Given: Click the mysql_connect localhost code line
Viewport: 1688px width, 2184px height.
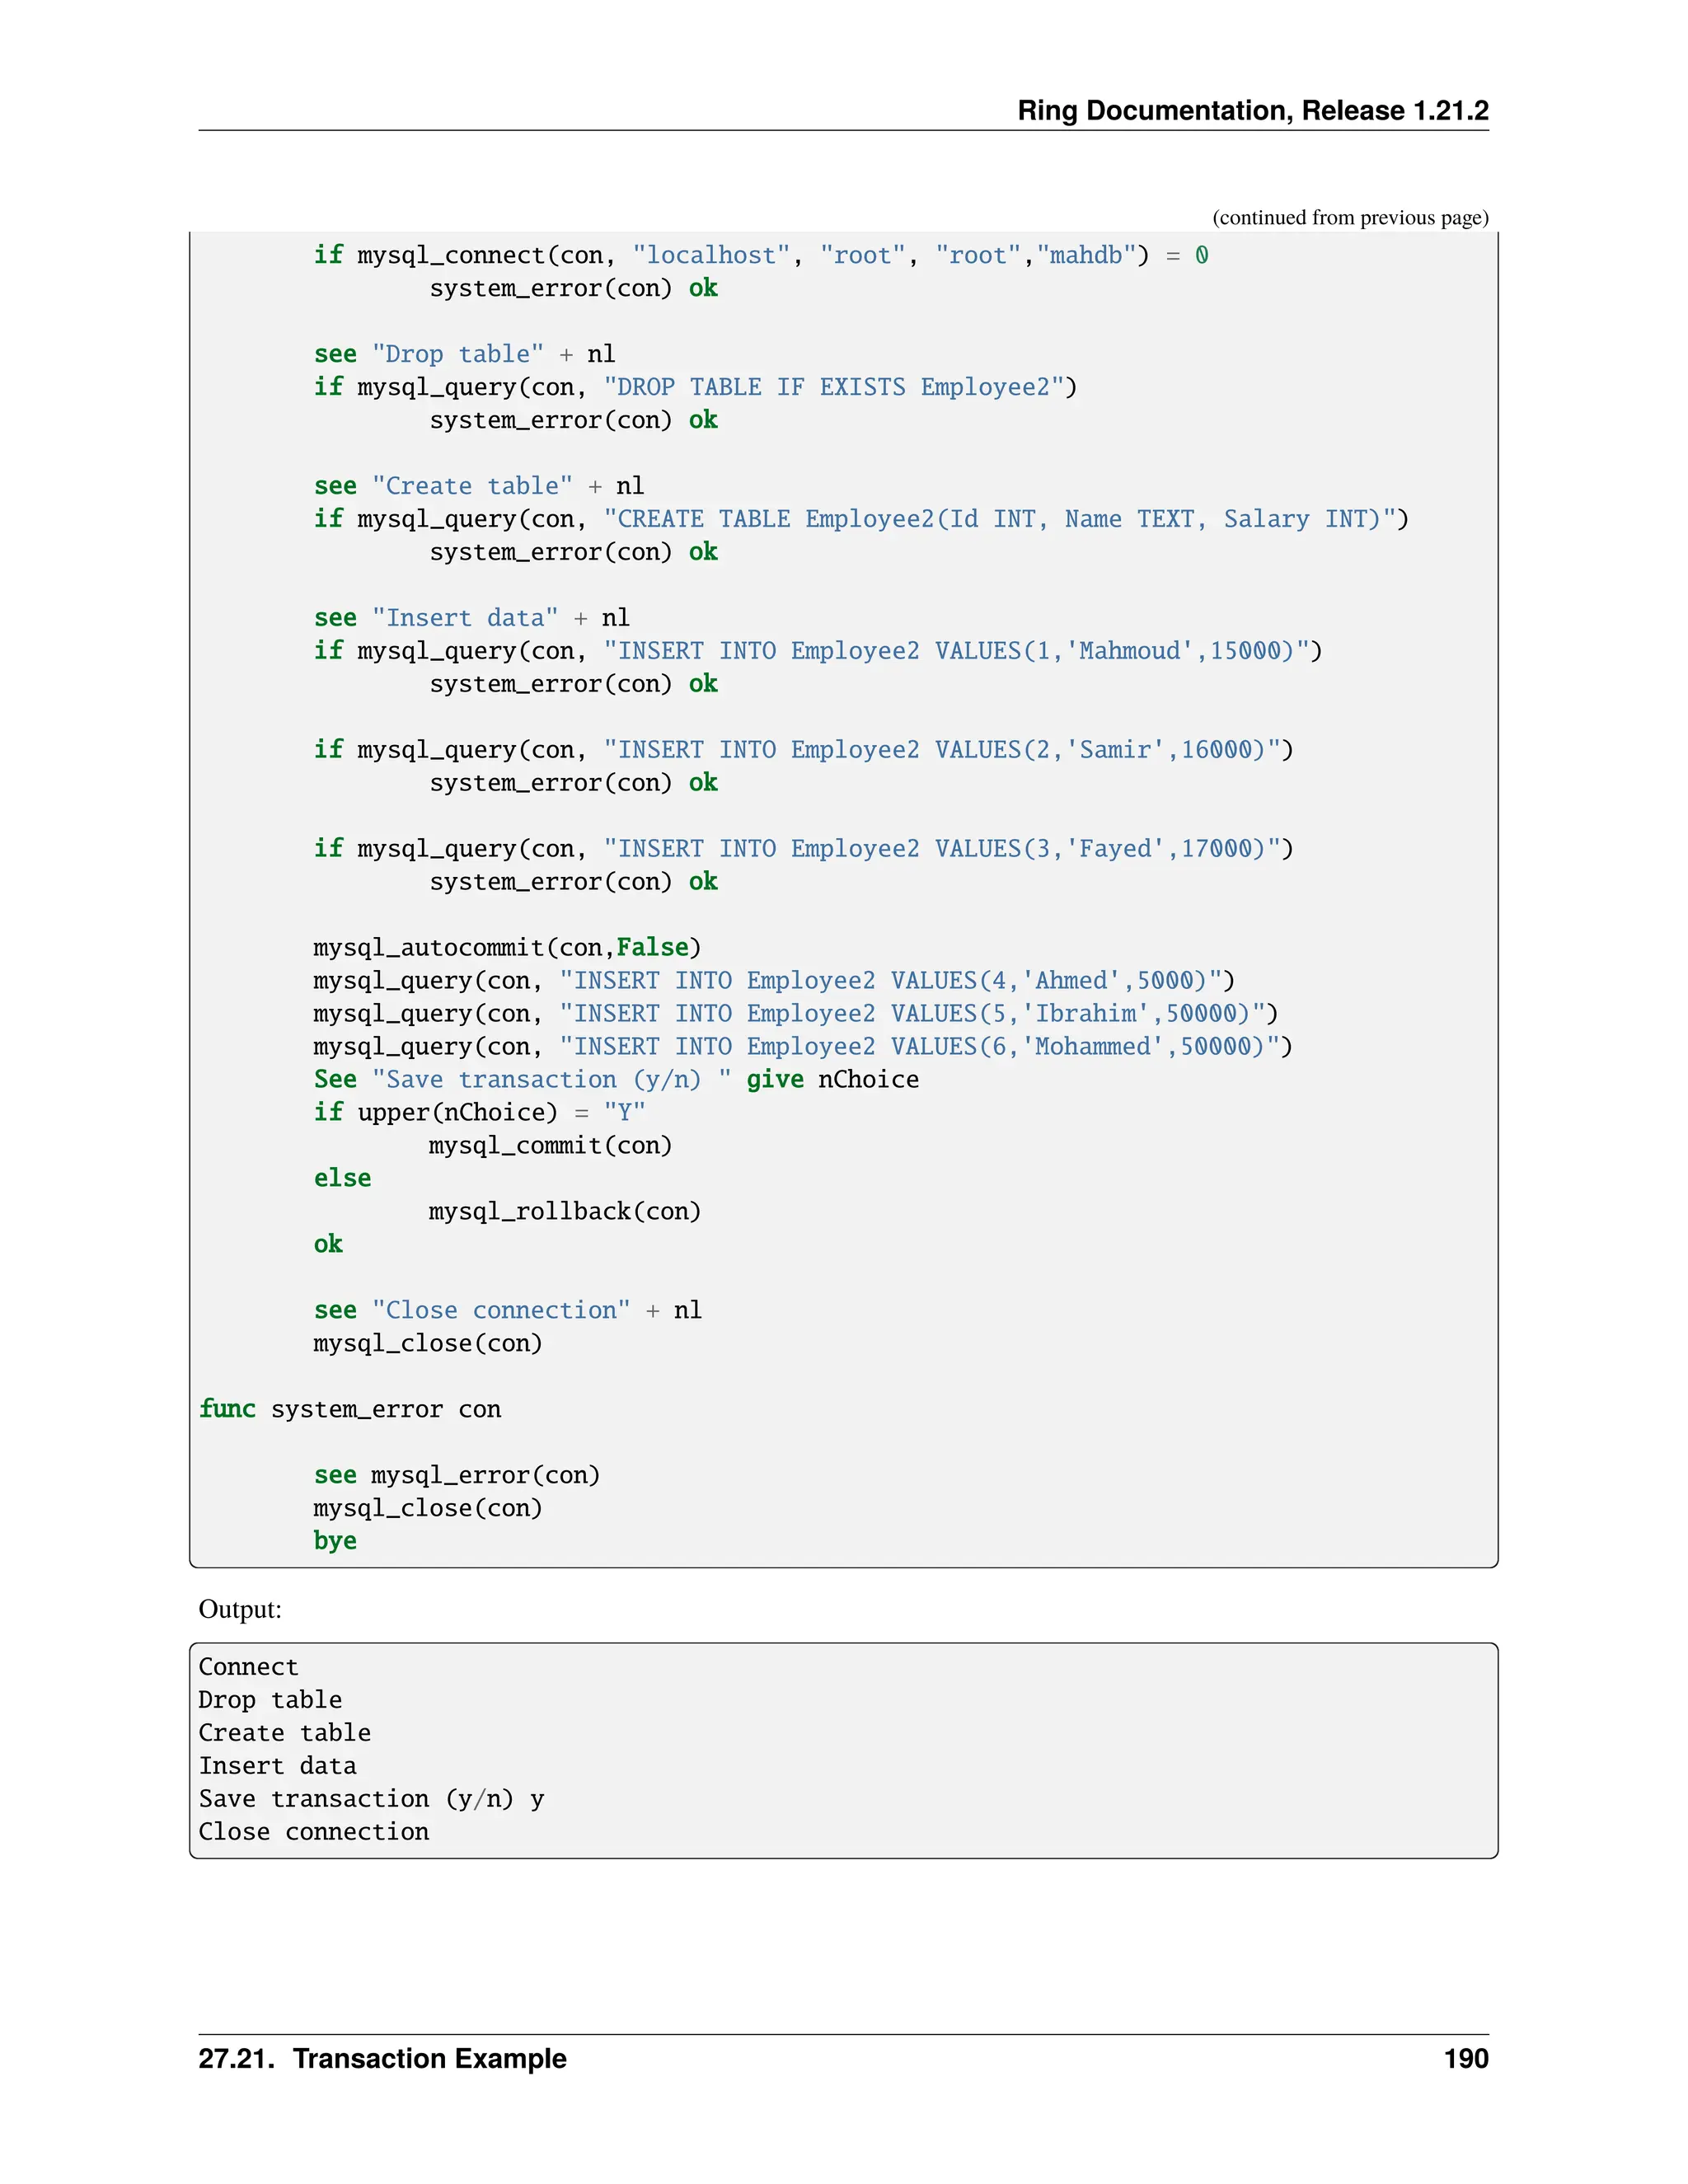Looking at the screenshot, I should [x=760, y=256].
